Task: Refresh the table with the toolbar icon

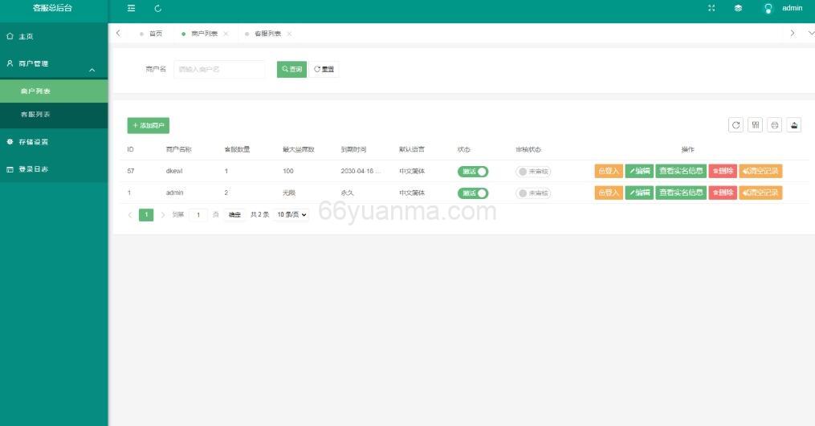Action: point(736,124)
